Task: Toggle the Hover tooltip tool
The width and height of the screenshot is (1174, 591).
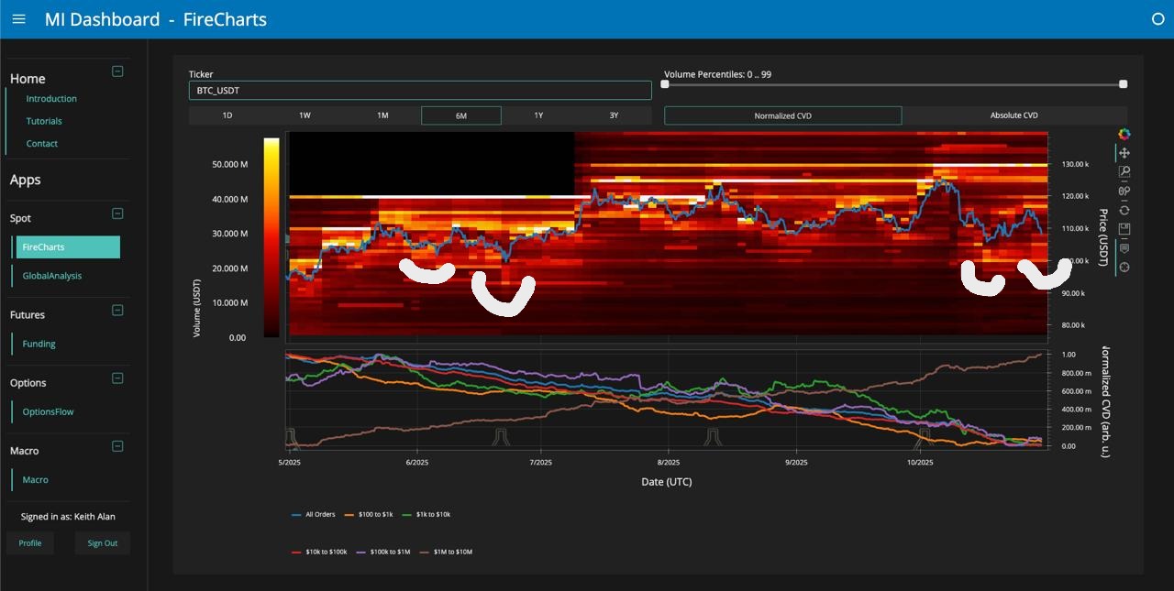Action: coord(1124,248)
